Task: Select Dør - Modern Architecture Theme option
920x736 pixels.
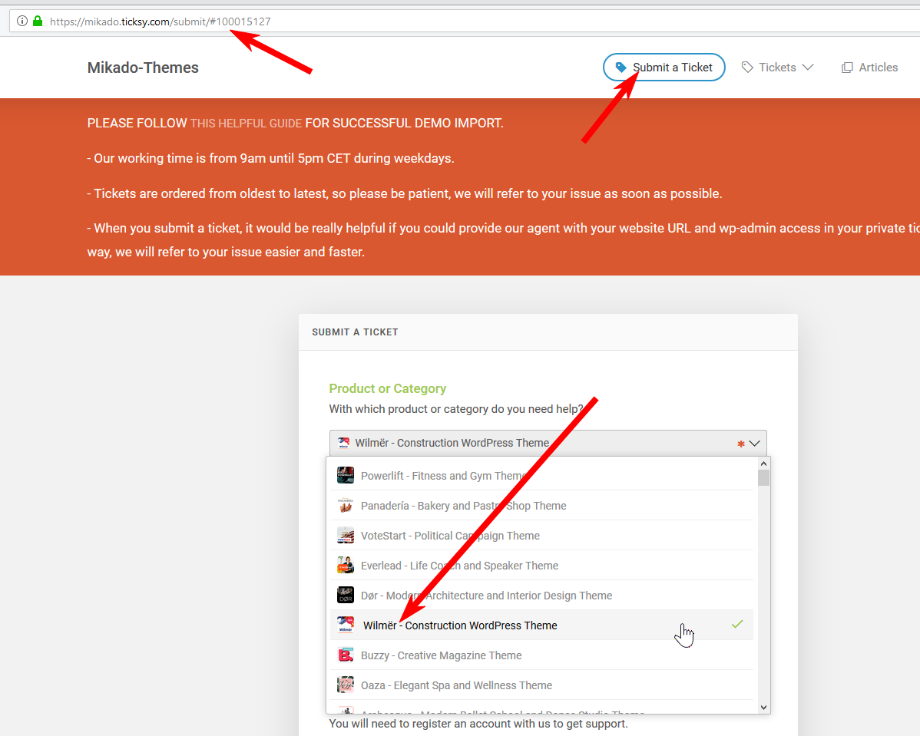Action: [541, 596]
